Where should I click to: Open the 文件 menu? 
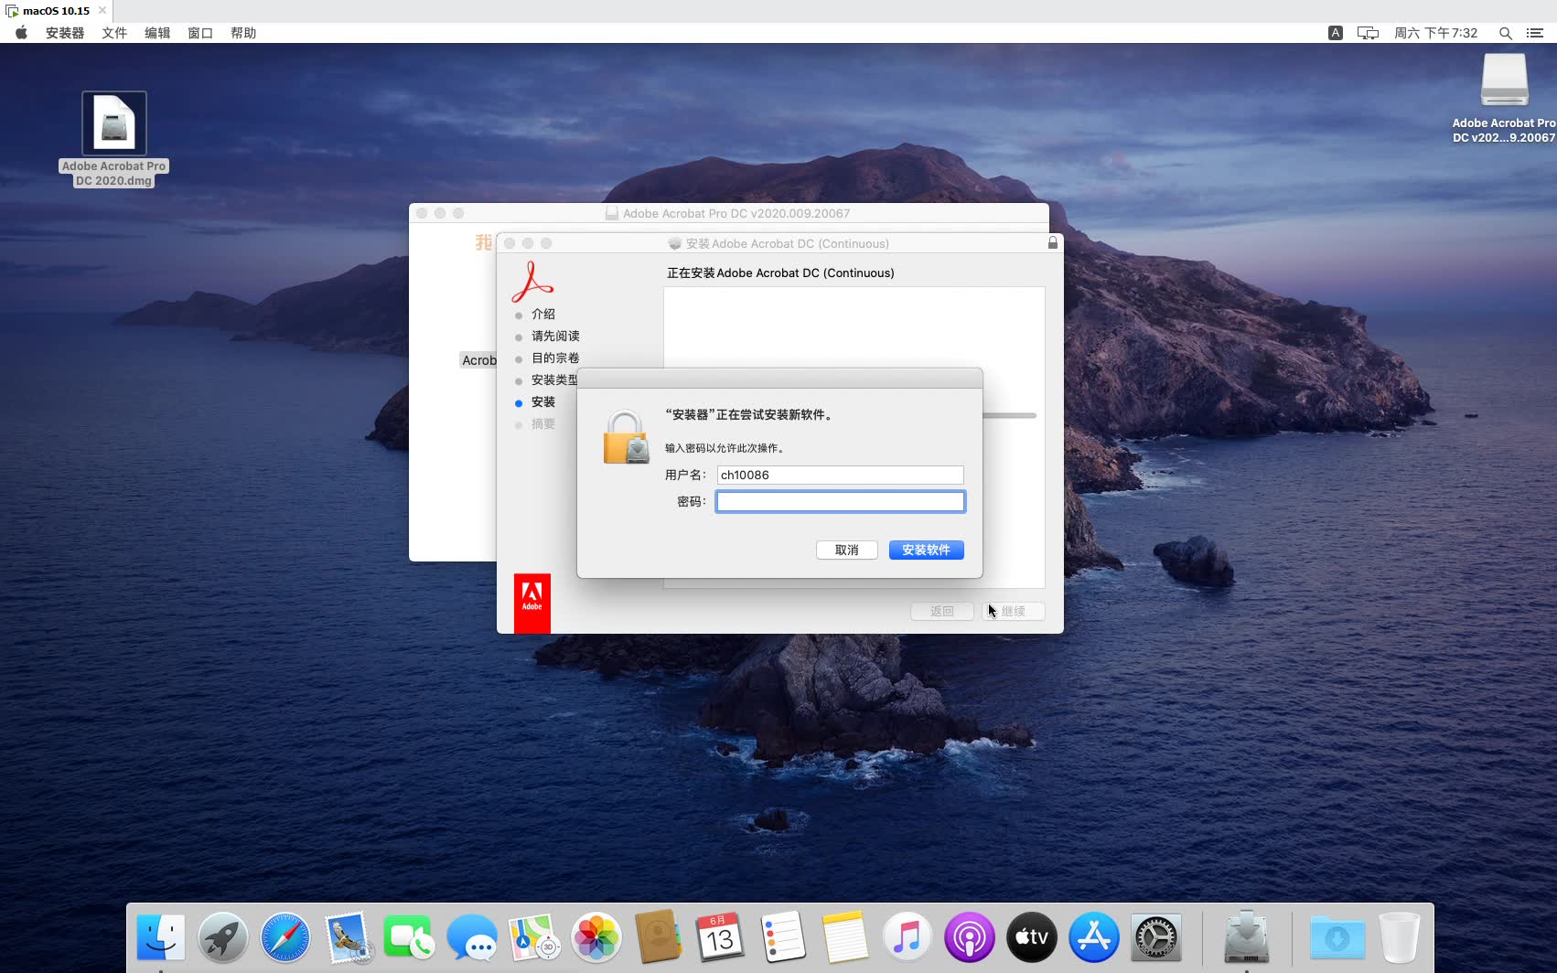click(x=114, y=33)
